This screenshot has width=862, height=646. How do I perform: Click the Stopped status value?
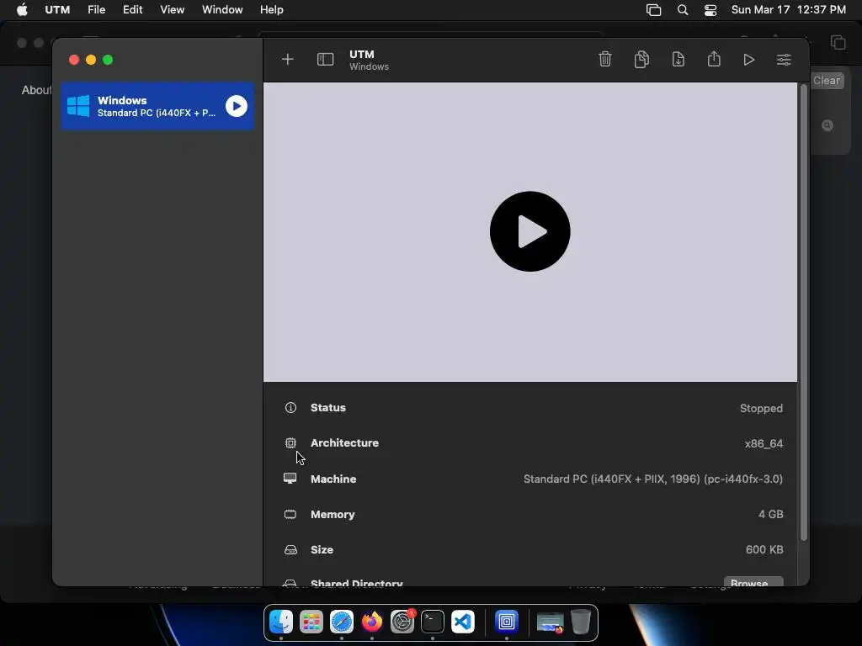click(761, 408)
